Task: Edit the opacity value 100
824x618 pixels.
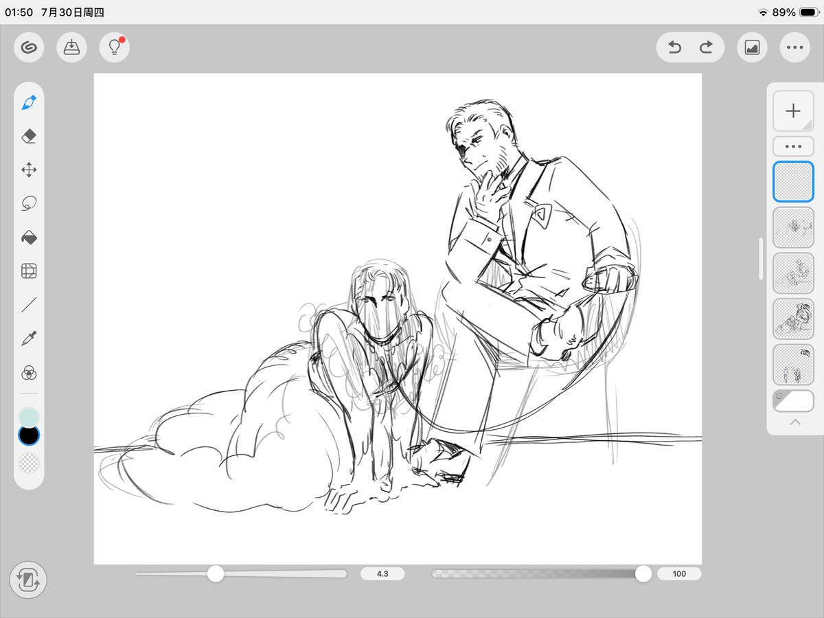Action: click(x=679, y=573)
